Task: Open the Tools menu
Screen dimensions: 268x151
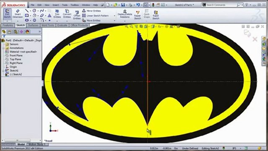Action: (x=65, y=5)
